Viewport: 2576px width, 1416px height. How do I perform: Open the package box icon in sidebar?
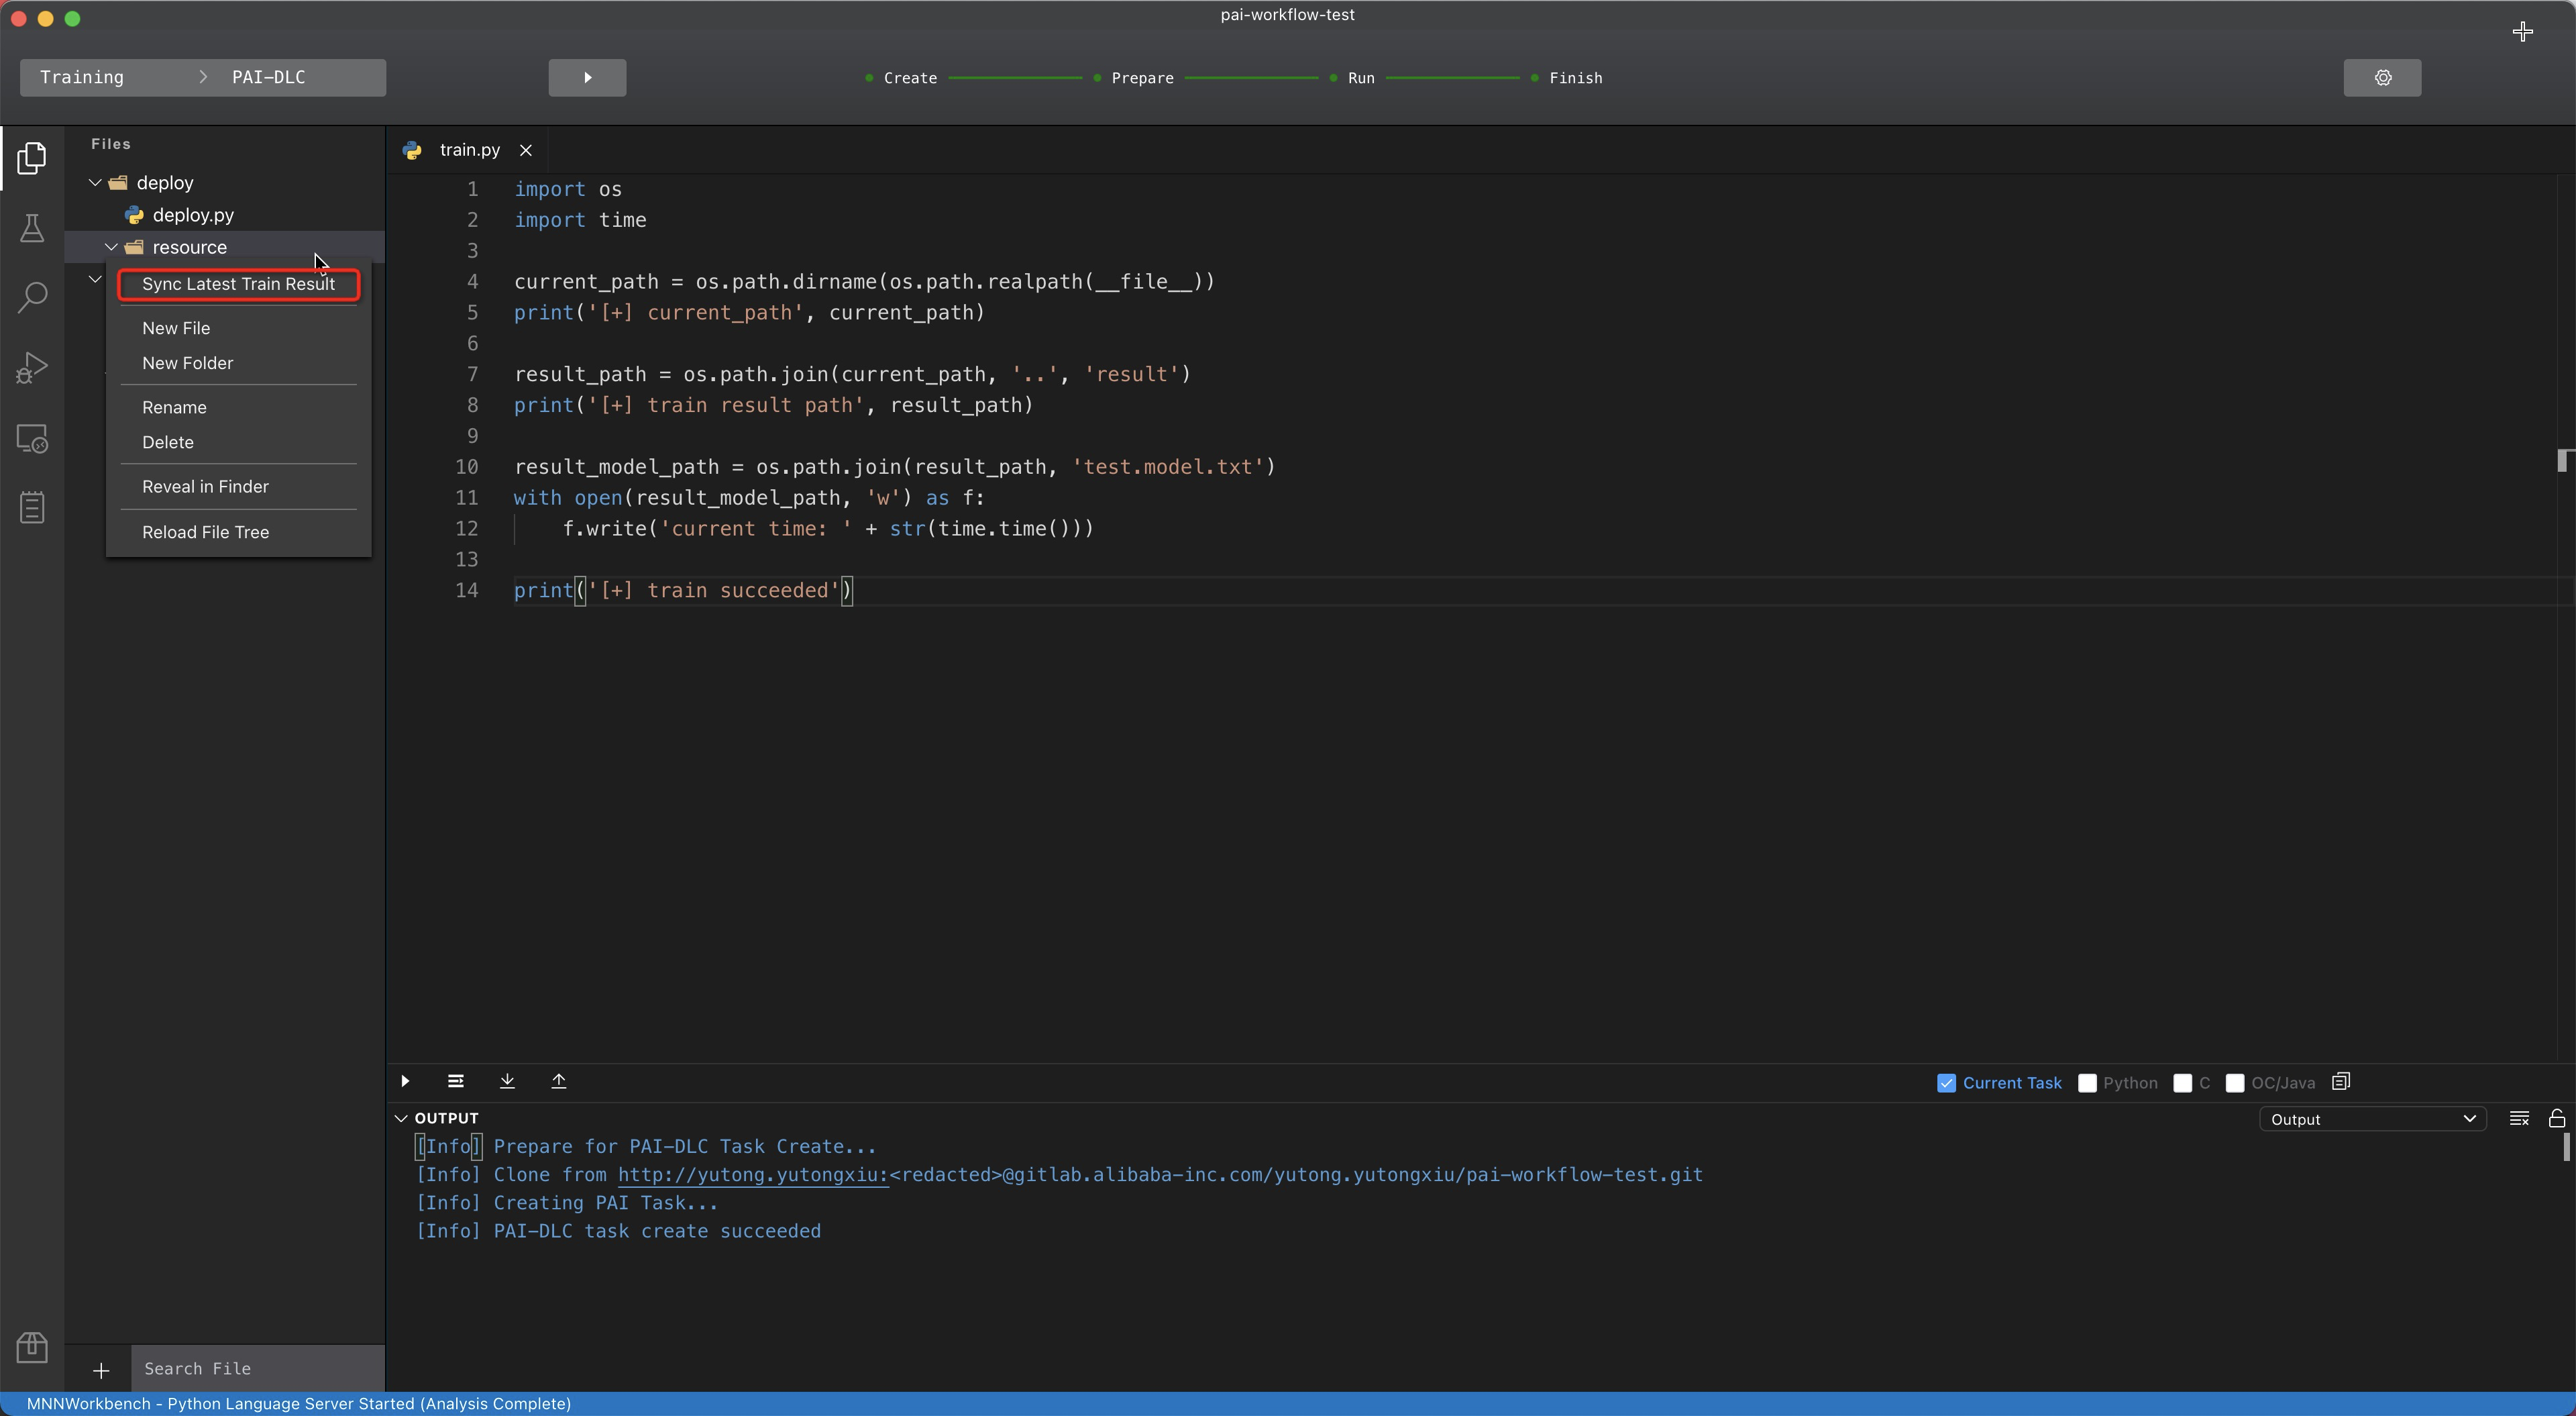point(32,1347)
